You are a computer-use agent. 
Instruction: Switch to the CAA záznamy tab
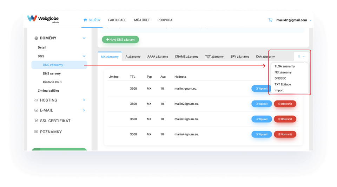pos(265,57)
